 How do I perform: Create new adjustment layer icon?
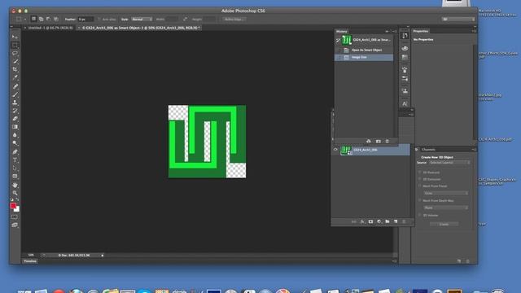[x=379, y=221]
